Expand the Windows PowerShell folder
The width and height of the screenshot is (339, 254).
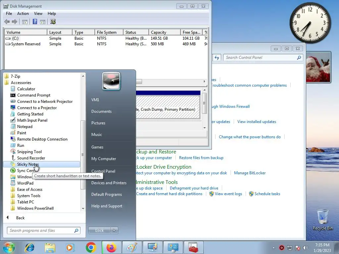pos(35,208)
